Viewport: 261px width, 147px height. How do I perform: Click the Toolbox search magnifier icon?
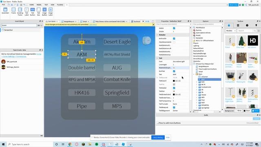point(254,31)
